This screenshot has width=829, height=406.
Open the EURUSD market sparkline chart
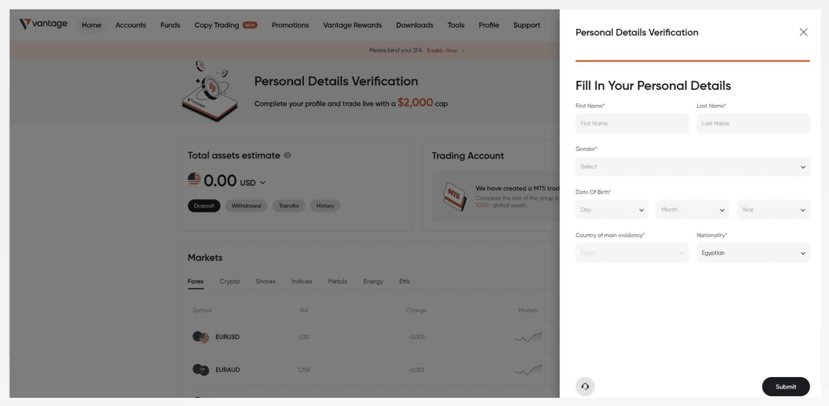[528, 338]
